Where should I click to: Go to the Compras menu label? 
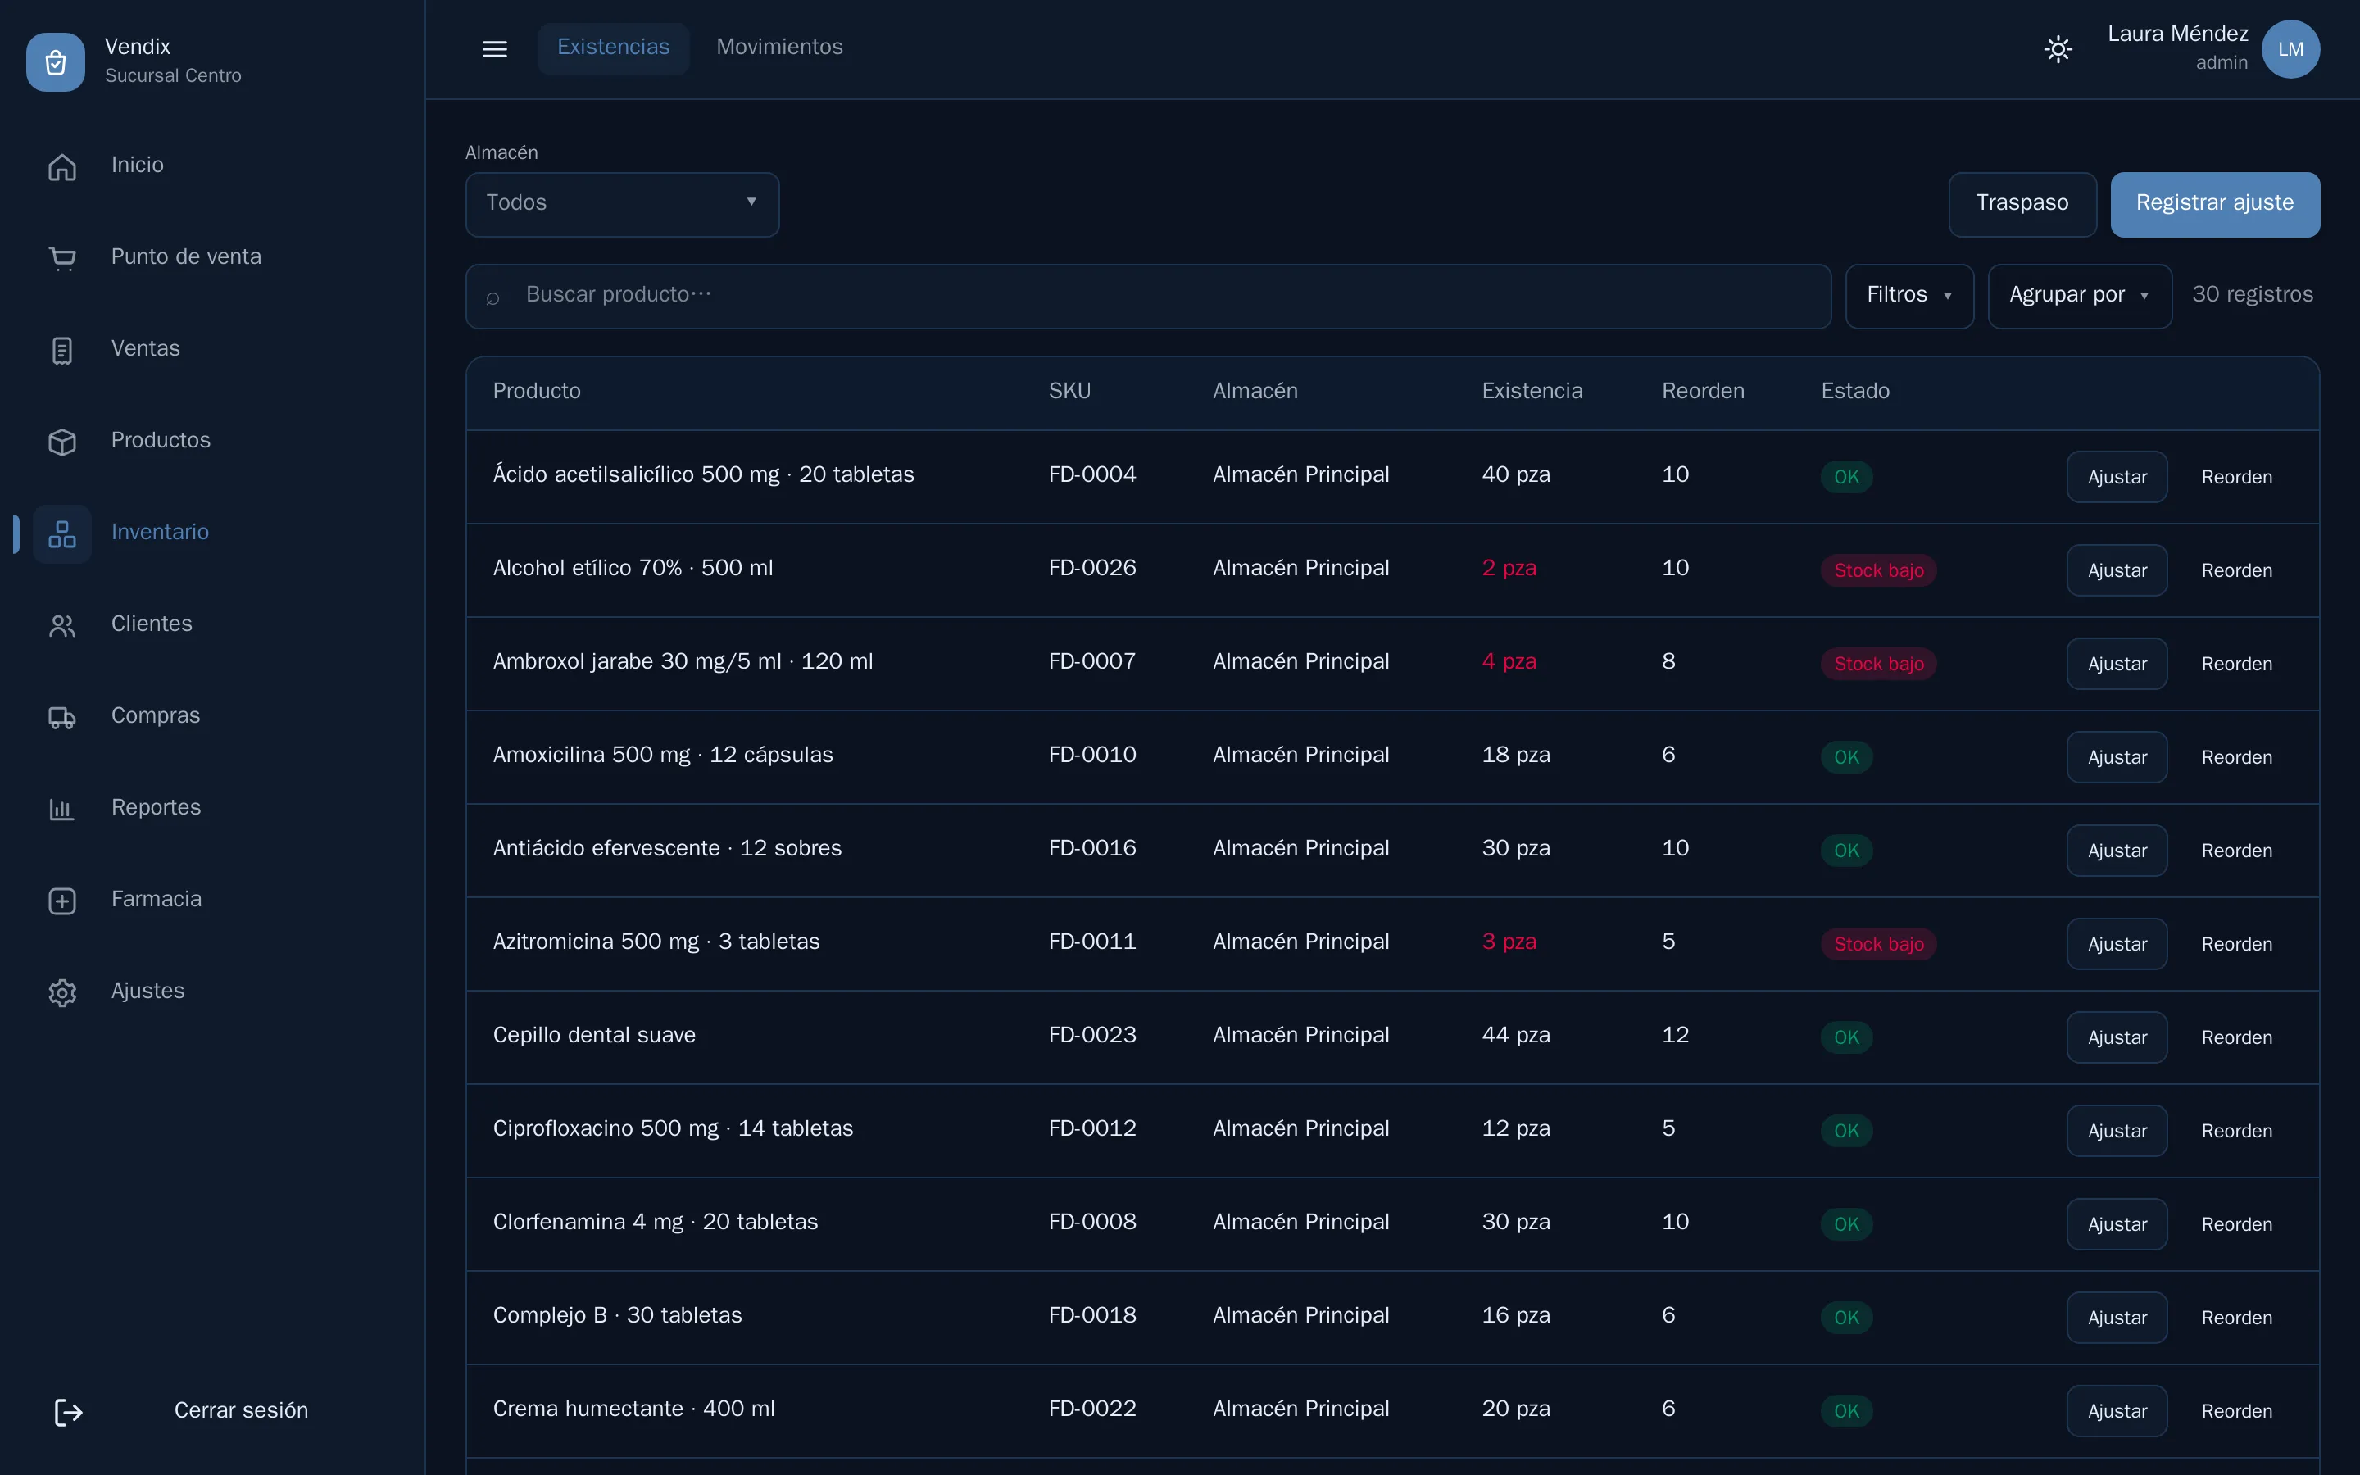pos(156,715)
